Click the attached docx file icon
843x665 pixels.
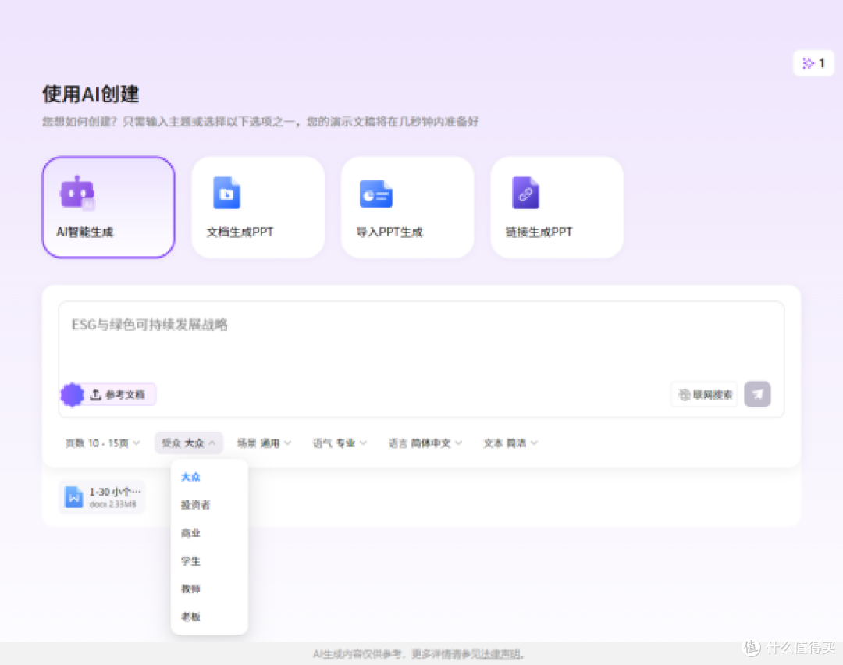pyautogui.click(x=73, y=497)
